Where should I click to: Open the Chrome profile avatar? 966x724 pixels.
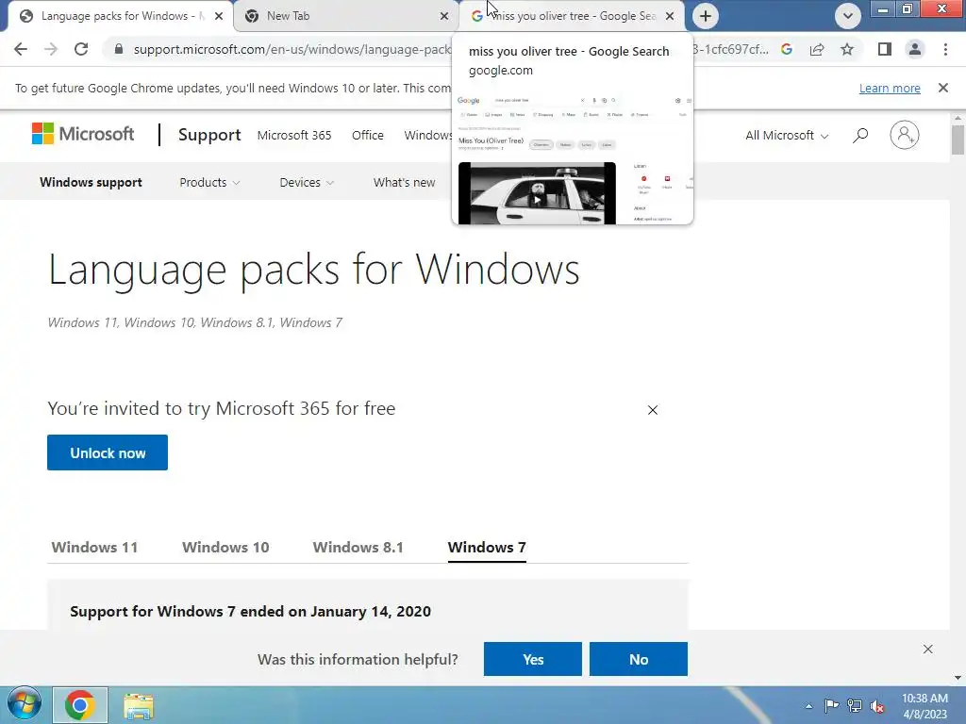tap(915, 49)
